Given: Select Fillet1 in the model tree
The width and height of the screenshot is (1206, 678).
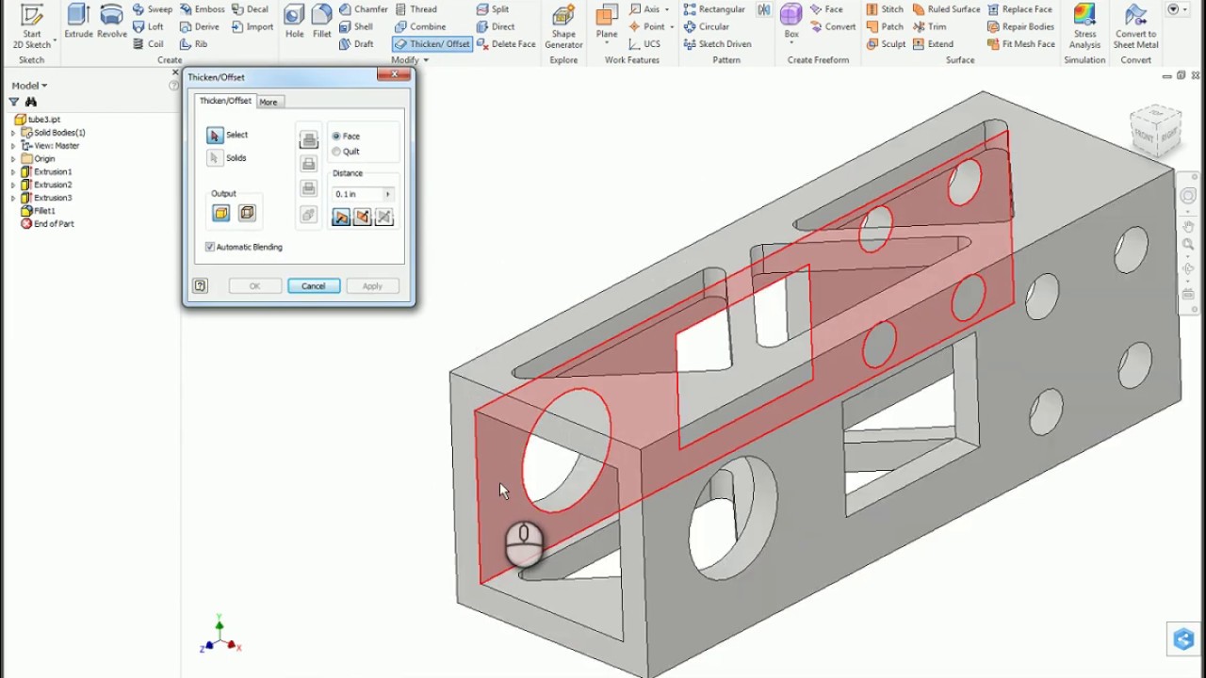Looking at the screenshot, I should [44, 211].
